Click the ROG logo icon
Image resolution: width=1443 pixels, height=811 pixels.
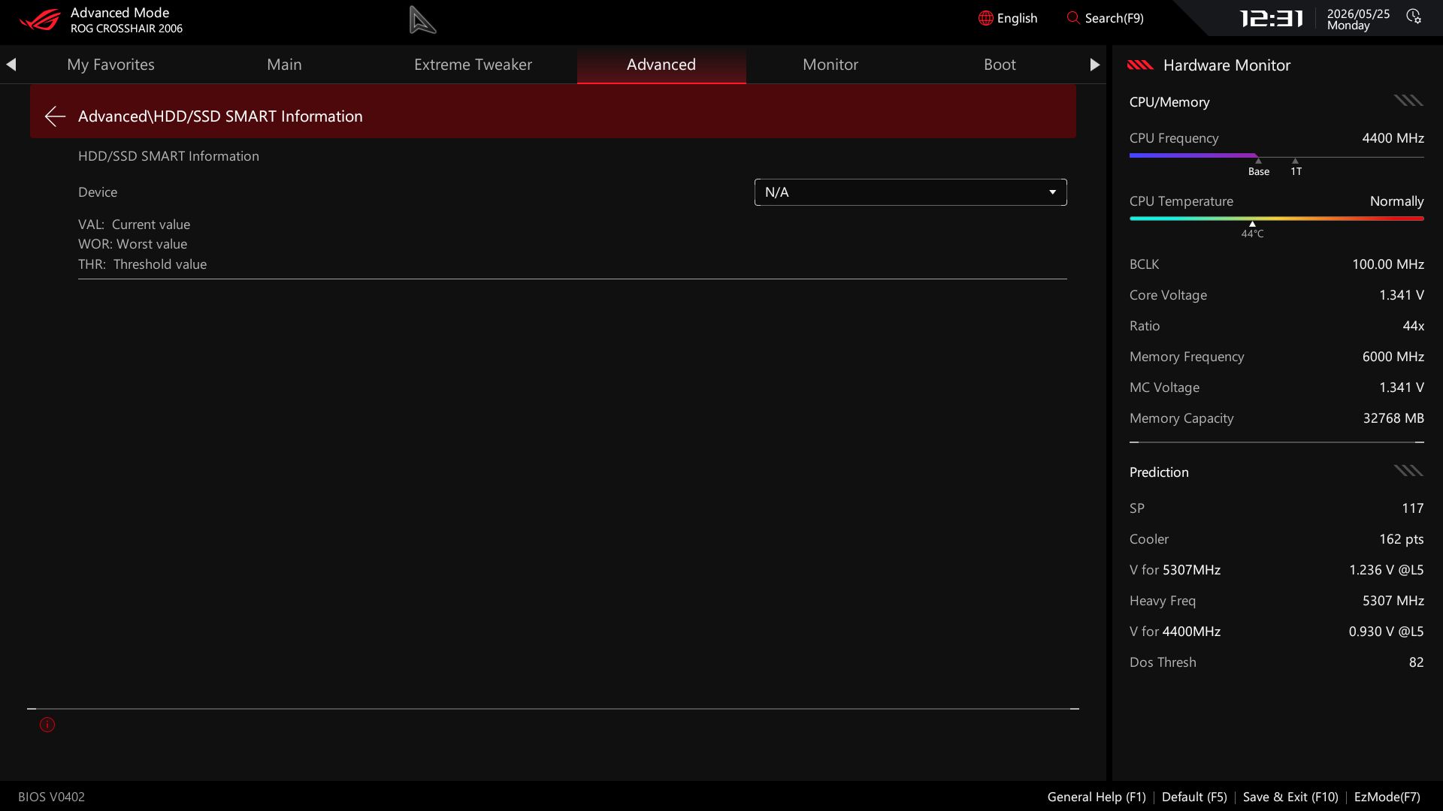point(39,20)
